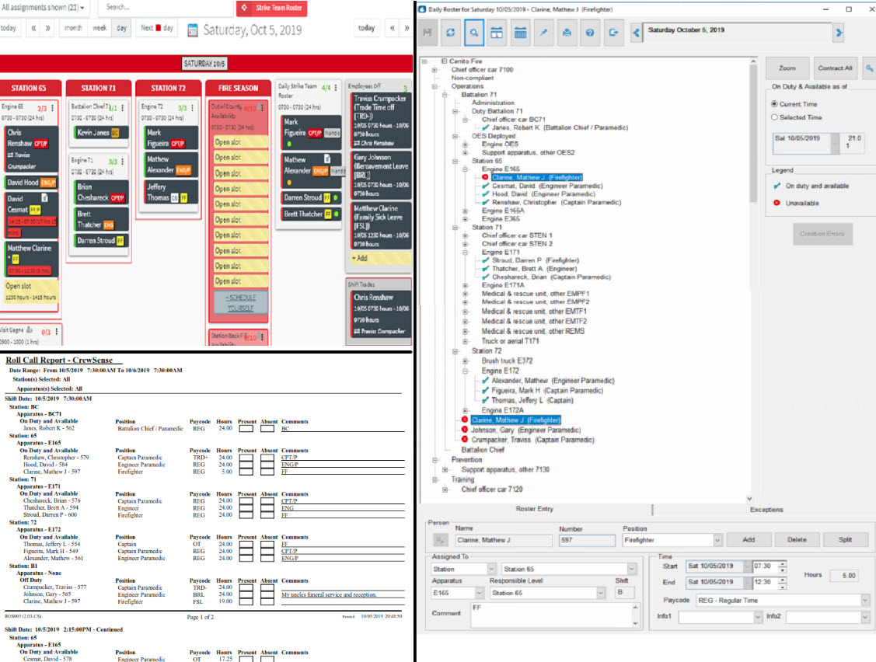Click the Add button in Roster Entry
The image size is (876, 662).
tap(749, 540)
